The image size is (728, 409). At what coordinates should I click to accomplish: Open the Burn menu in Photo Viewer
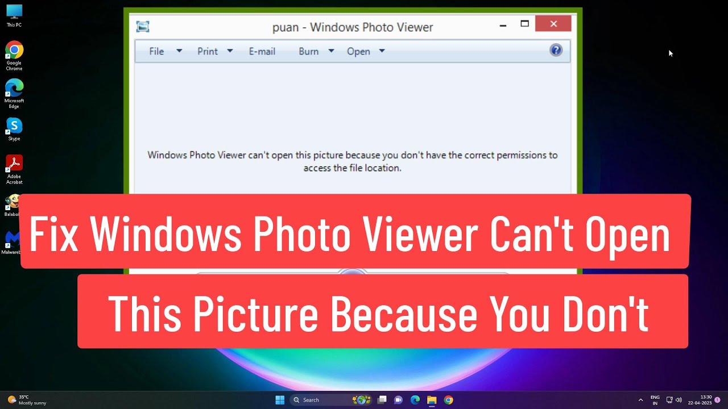(x=309, y=51)
